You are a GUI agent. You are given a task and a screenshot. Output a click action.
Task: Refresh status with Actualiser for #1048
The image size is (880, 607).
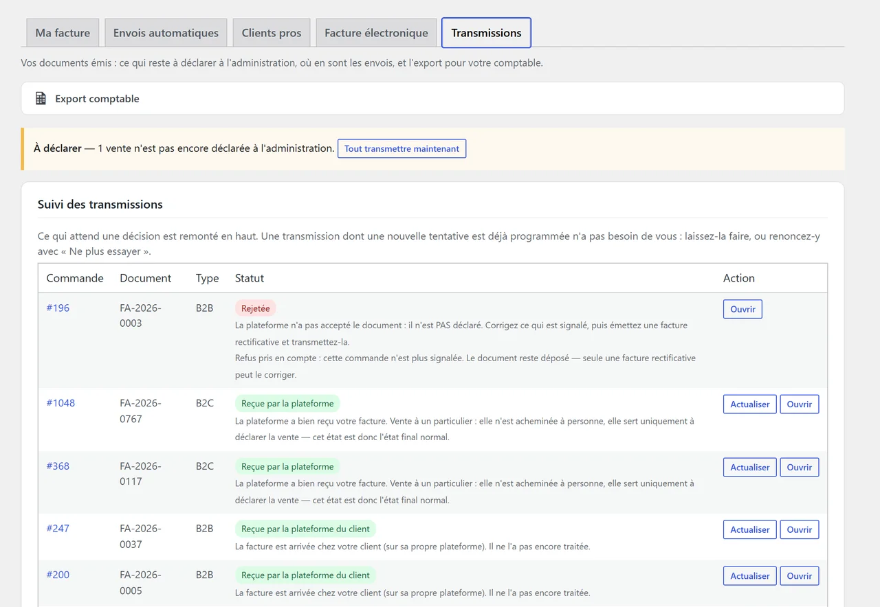(750, 404)
